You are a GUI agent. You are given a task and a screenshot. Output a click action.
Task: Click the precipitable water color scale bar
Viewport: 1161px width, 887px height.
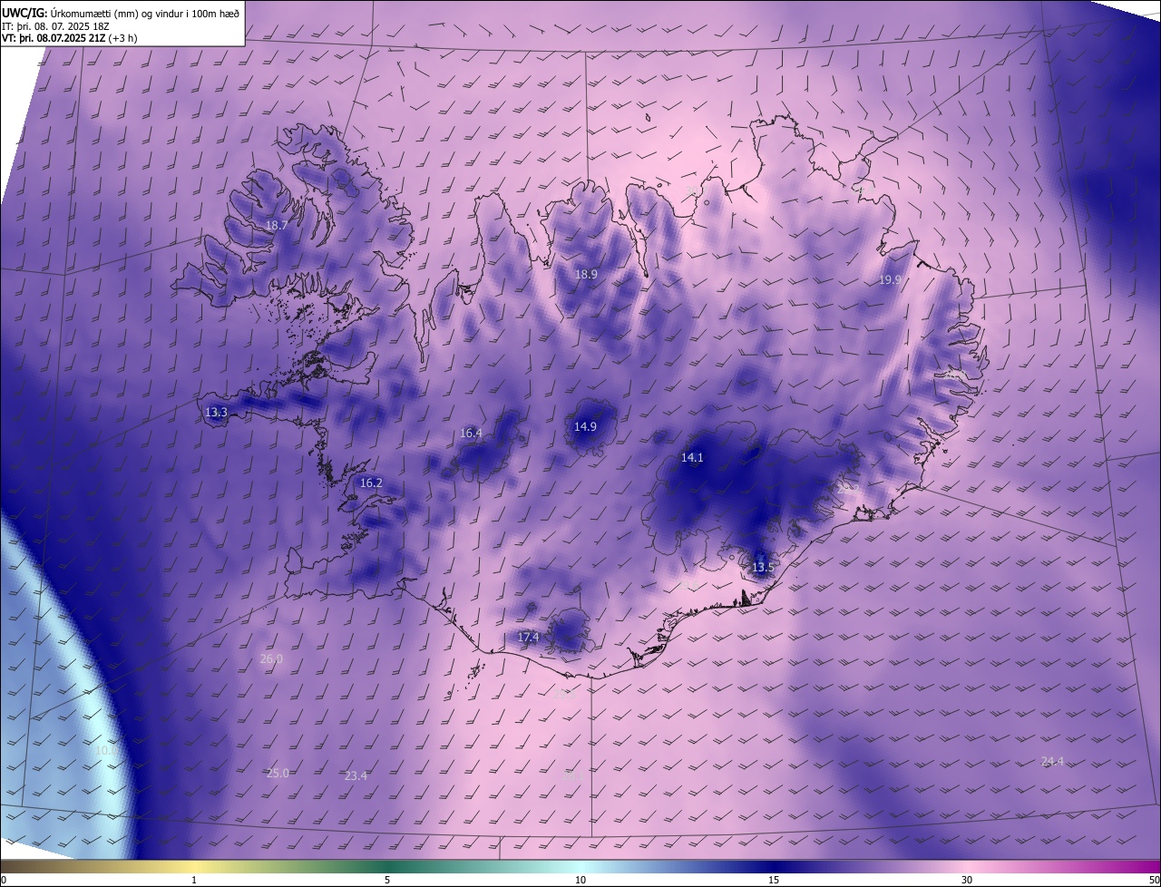(x=580, y=866)
